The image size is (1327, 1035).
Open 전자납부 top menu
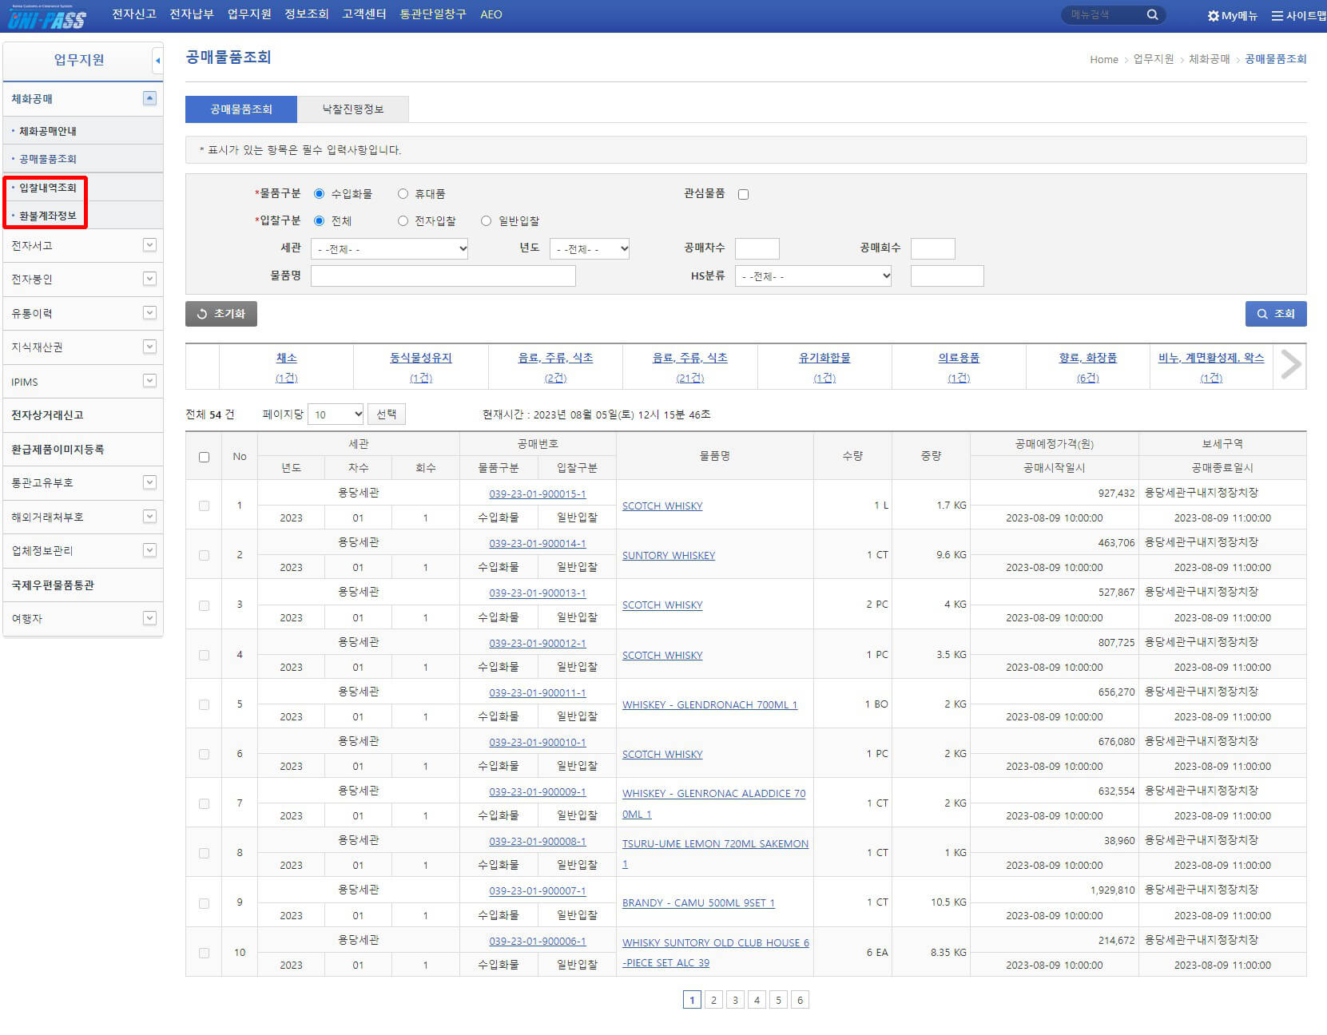[192, 14]
